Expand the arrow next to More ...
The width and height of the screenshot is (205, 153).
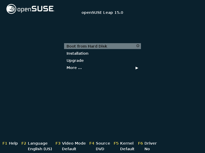[x=137, y=68]
